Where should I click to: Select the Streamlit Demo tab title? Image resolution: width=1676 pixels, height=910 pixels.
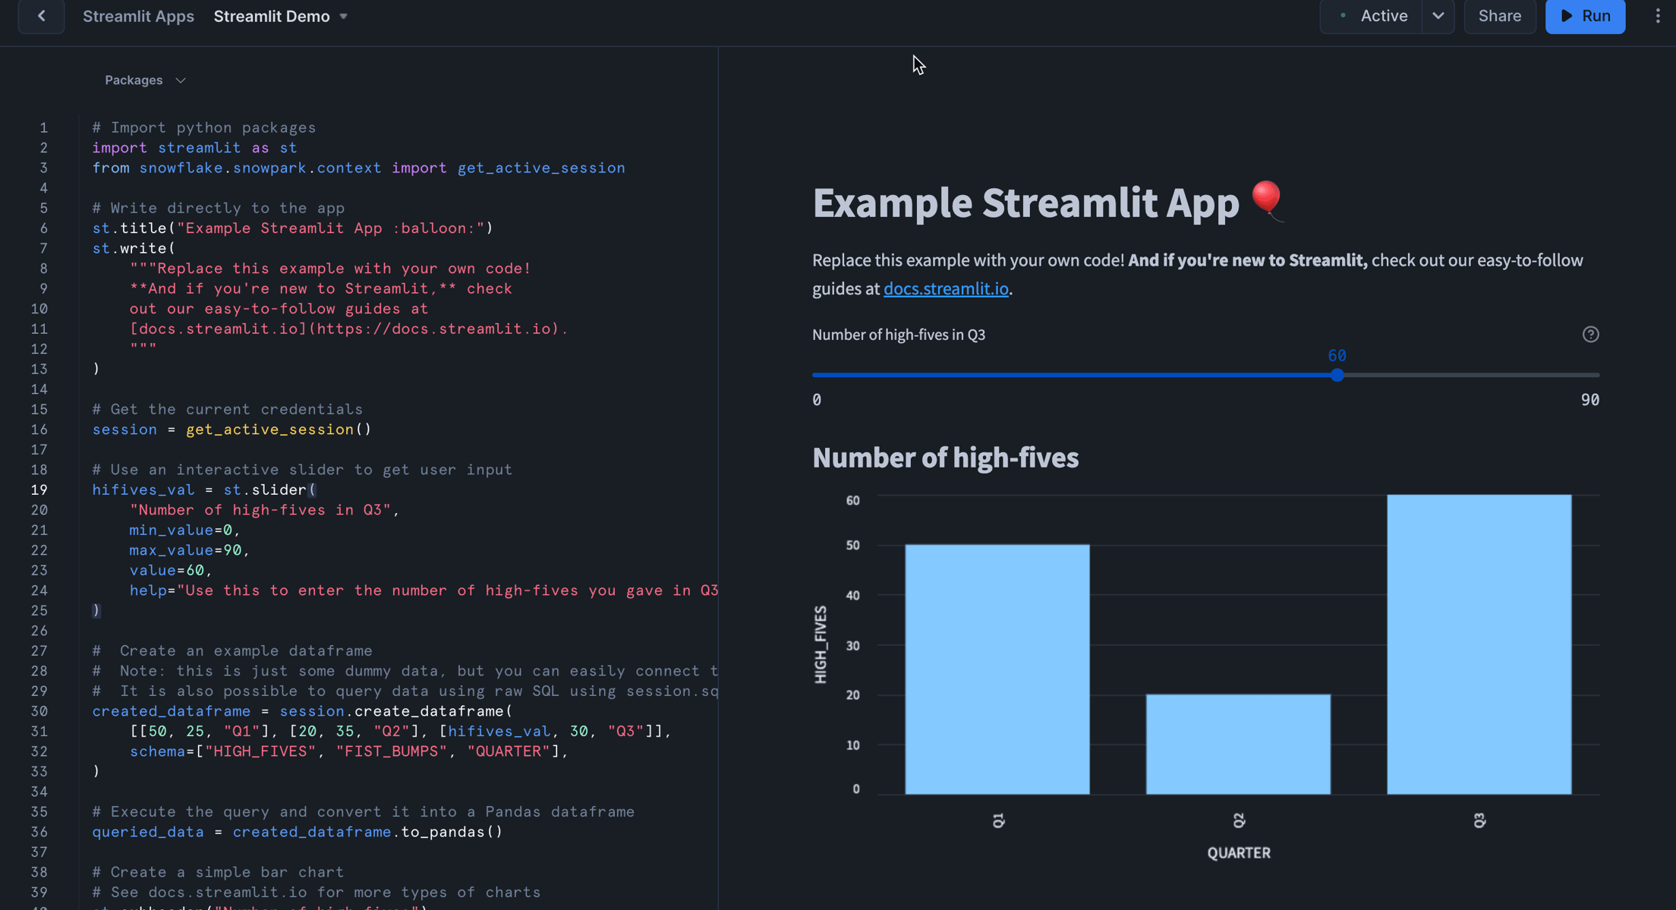[272, 16]
